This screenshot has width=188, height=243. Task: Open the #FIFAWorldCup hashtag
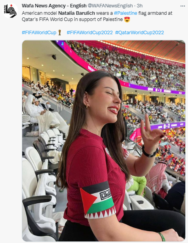[x=39, y=33]
